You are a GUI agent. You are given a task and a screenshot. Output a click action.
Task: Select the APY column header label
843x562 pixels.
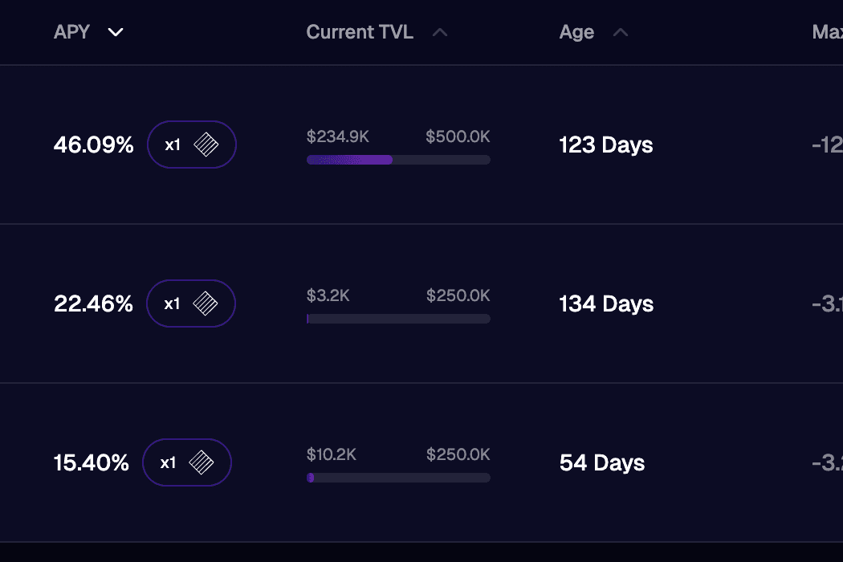click(71, 32)
